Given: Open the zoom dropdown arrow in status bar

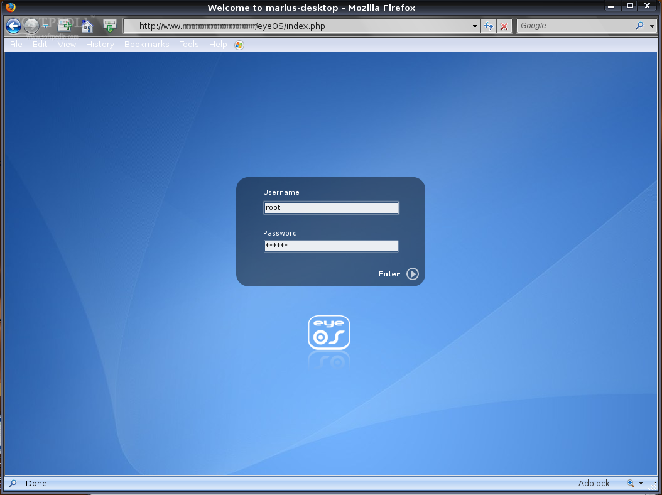Looking at the screenshot, I should (x=641, y=483).
